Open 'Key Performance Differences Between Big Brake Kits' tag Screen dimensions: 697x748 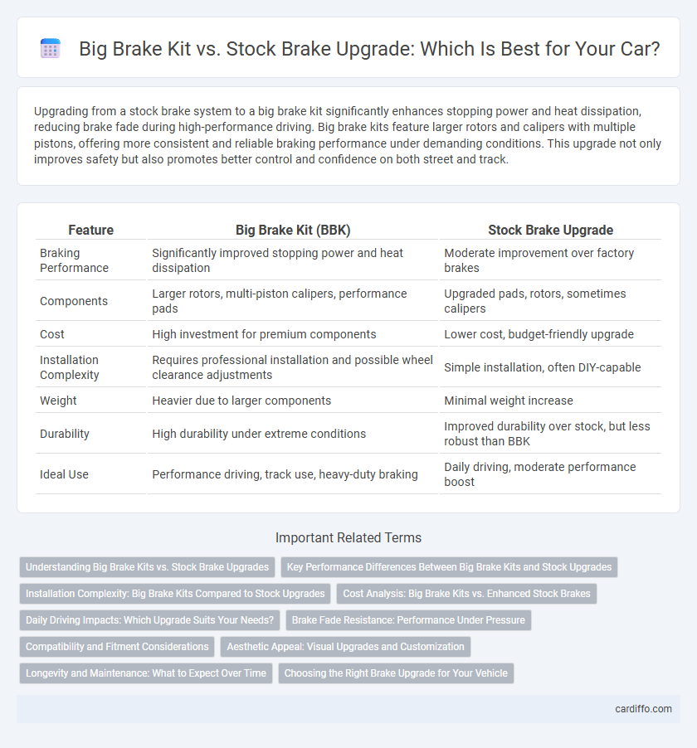pyautogui.click(x=449, y=567)
